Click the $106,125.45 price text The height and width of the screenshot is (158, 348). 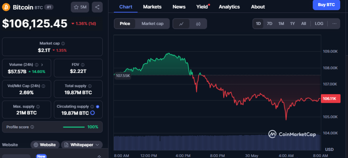[35, 23]
